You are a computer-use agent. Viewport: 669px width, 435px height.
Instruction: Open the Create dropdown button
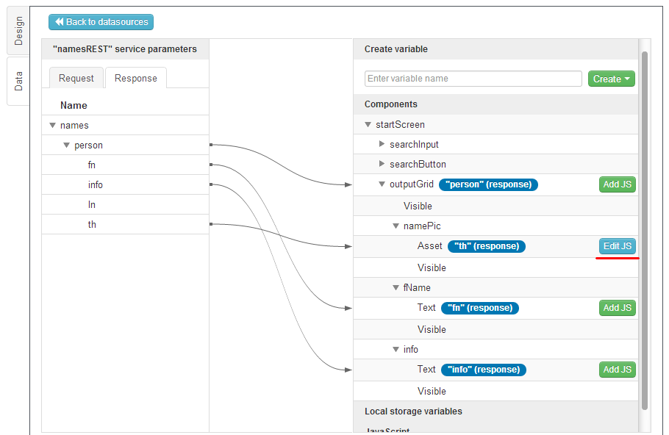point(611,79)
